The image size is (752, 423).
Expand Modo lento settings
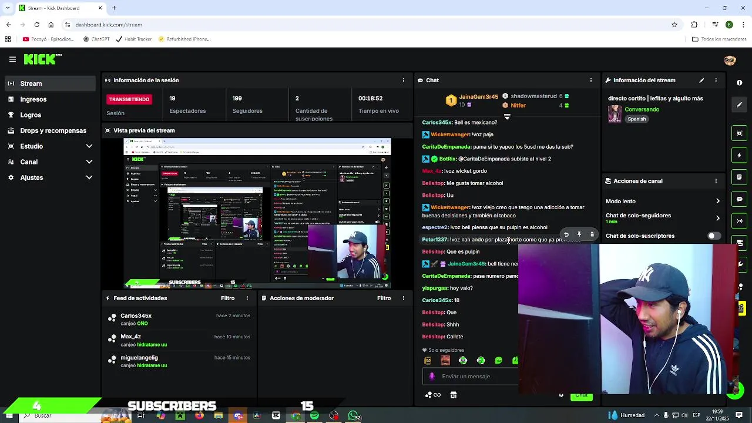tap(663, 202)
